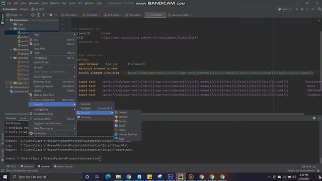The image size is (322, 181).
Task: Select Terminal in the Open In submenu
Action: click(95, 117)
